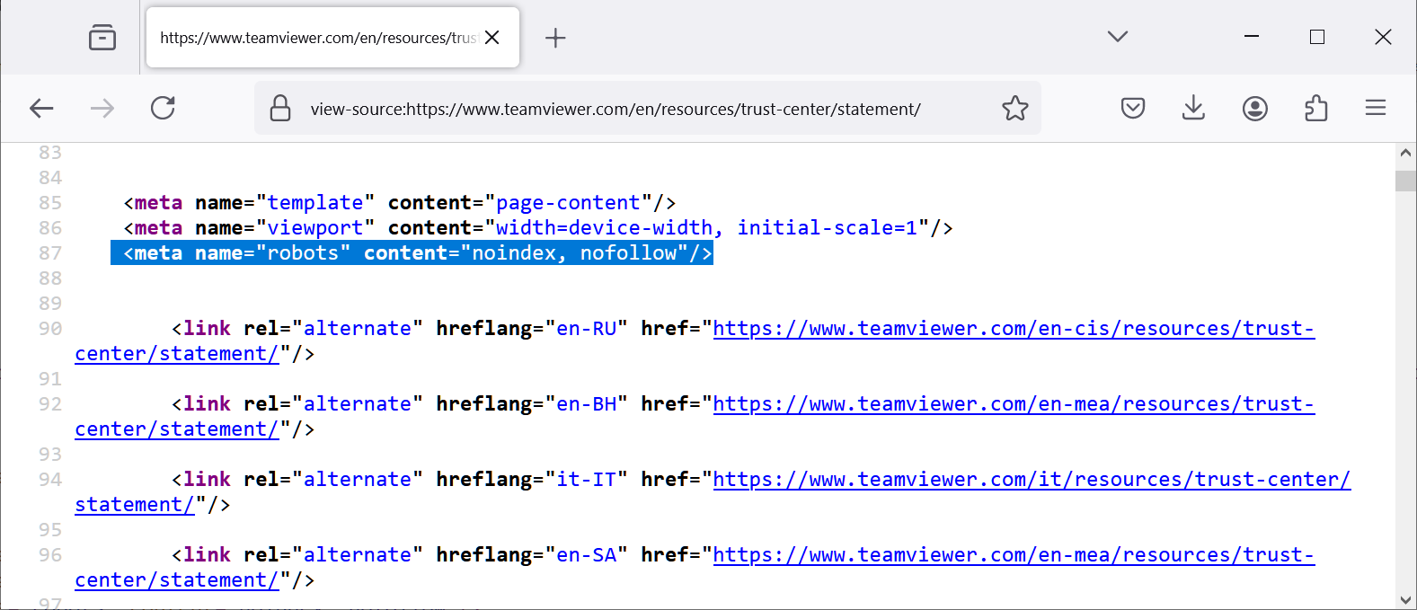1417x610 pixels.
Task: Click hreflang value "en-SA"
Action: [x=587, y=555]
